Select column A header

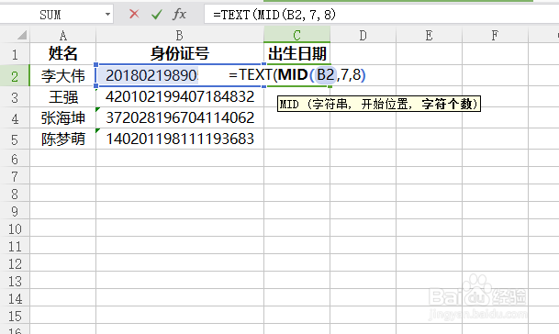point(63,35)
